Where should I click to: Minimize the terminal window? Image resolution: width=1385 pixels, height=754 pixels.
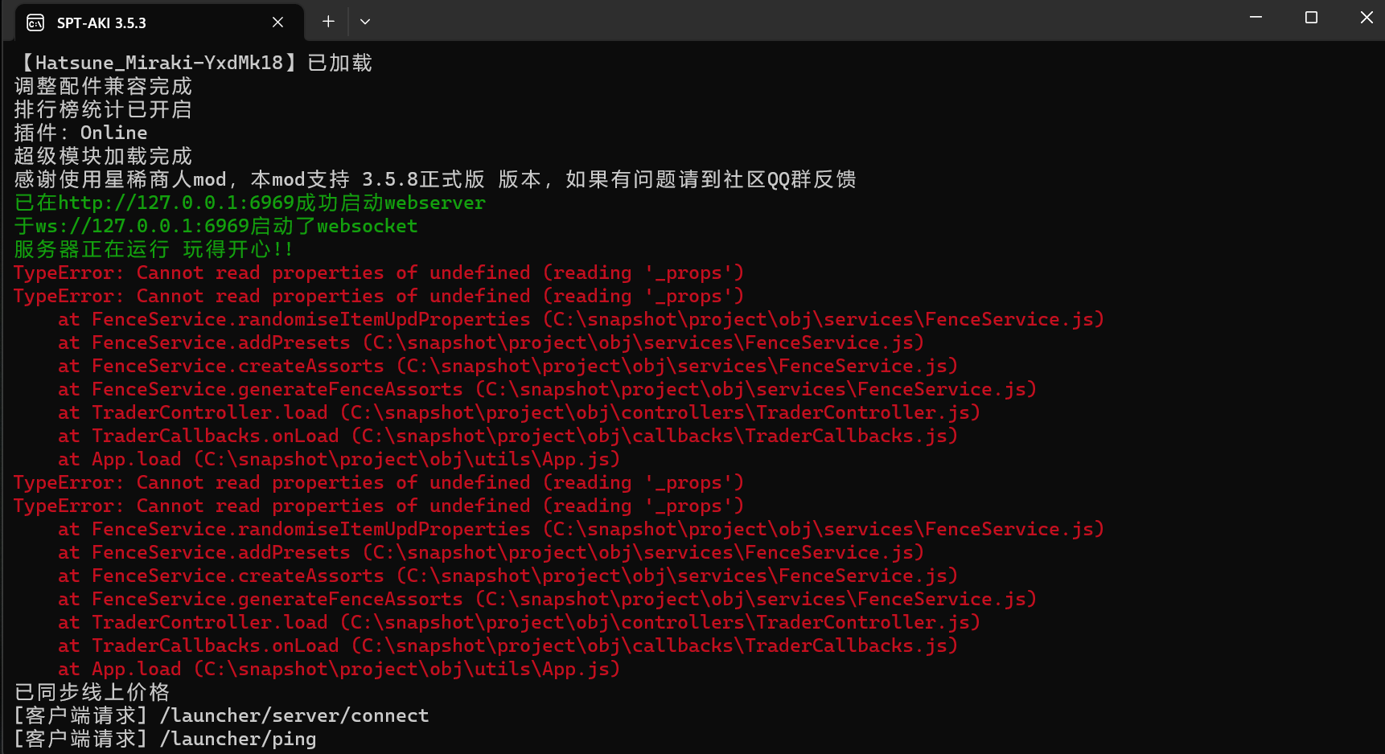[1256, 18]
